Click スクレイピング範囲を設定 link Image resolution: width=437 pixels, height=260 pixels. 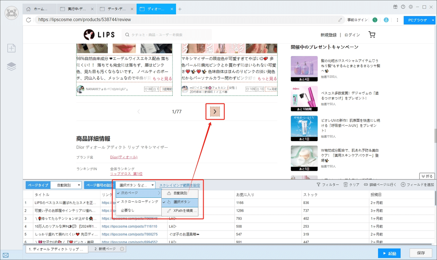click(180, 185)
